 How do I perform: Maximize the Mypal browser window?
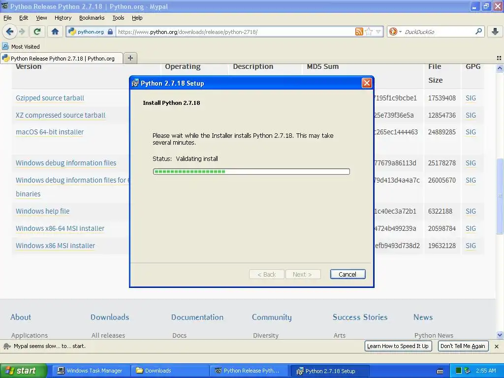tap(486, 6)
